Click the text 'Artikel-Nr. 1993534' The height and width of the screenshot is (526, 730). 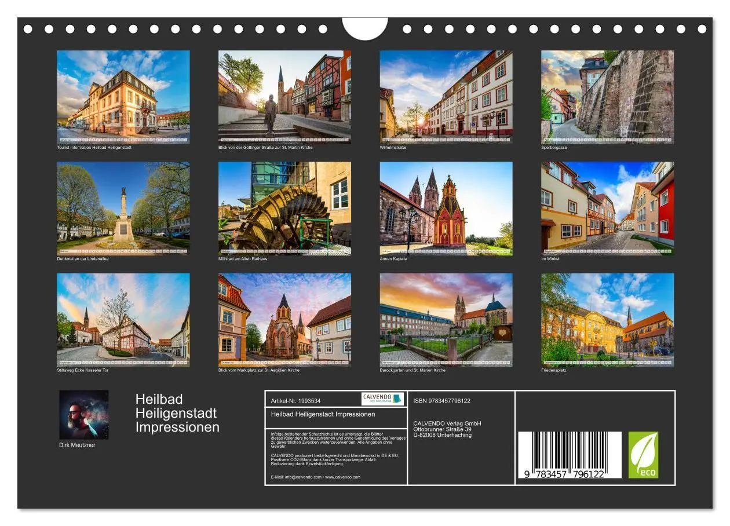click(295, 401)
